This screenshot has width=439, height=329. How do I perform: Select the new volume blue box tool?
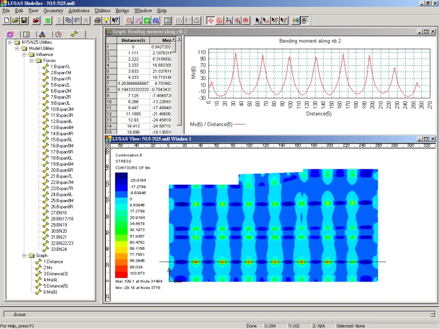click(156, 20)
